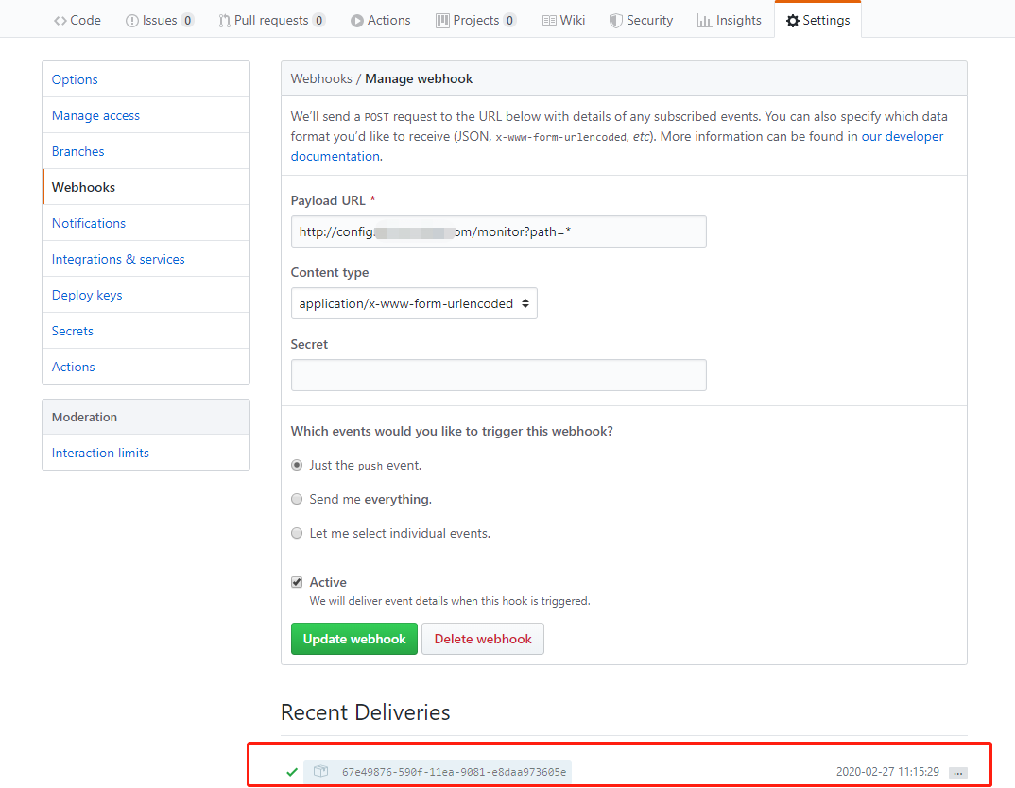Click the Pull requests count badge
This screenshot has width=1015, height=788.
pos(318,21)
